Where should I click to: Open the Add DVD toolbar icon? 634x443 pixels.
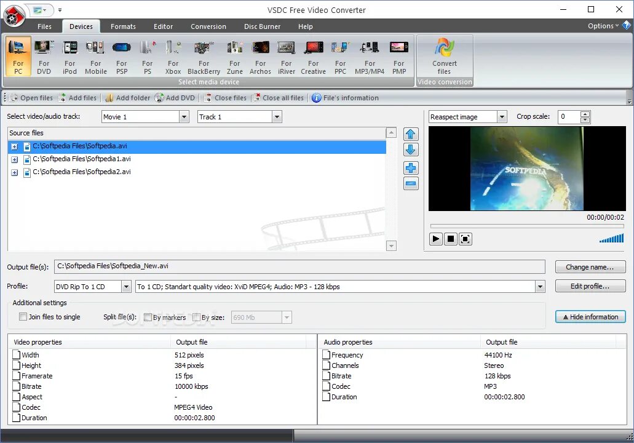tap(175, 97)
